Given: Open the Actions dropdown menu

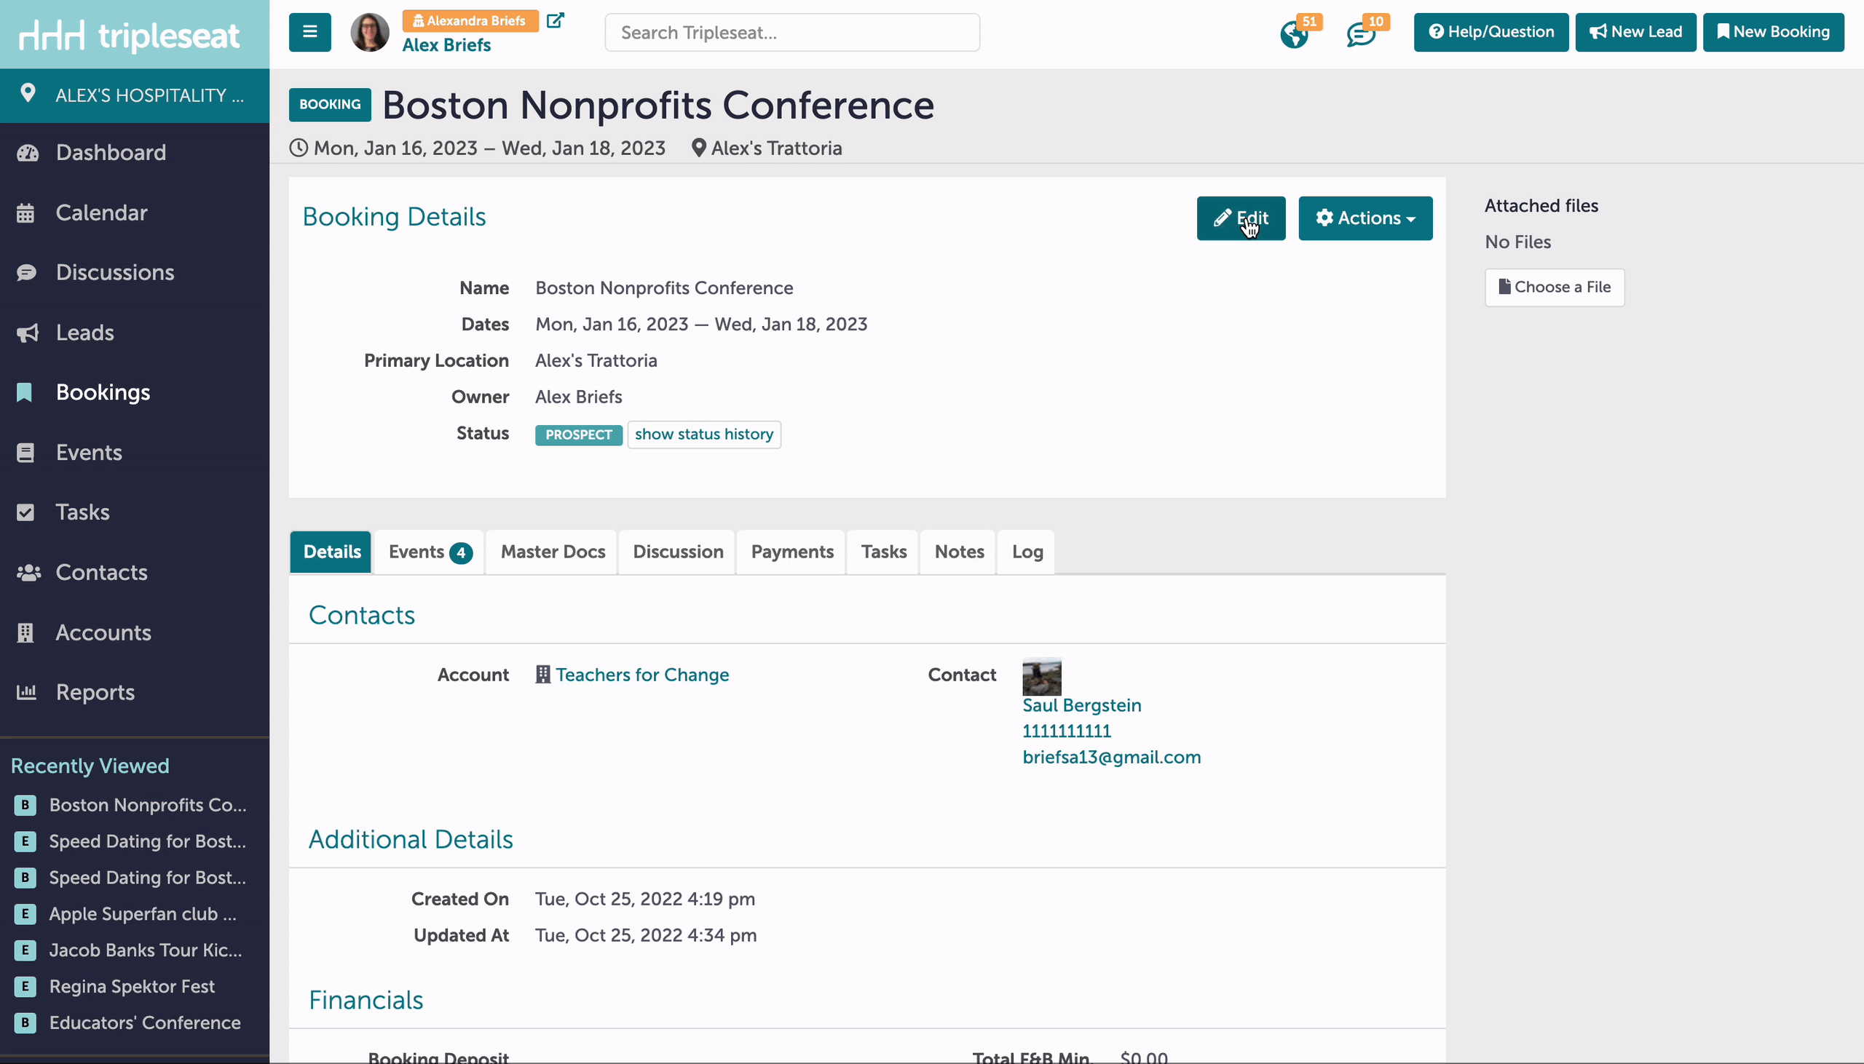Looking at the screenshot, I should click(1365, 218).
